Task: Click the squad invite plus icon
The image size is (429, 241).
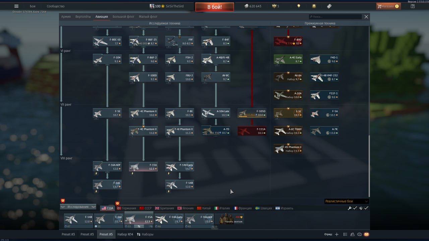Action: (337, 234)
